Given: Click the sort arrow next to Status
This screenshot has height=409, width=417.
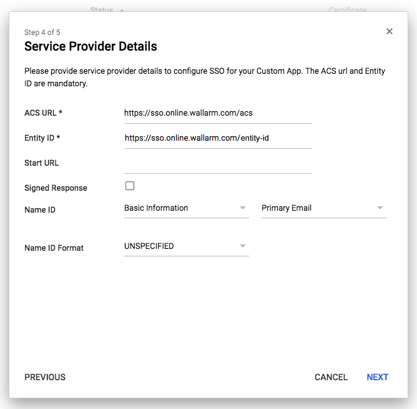Looking at the screenshot, I should (122, 10).
